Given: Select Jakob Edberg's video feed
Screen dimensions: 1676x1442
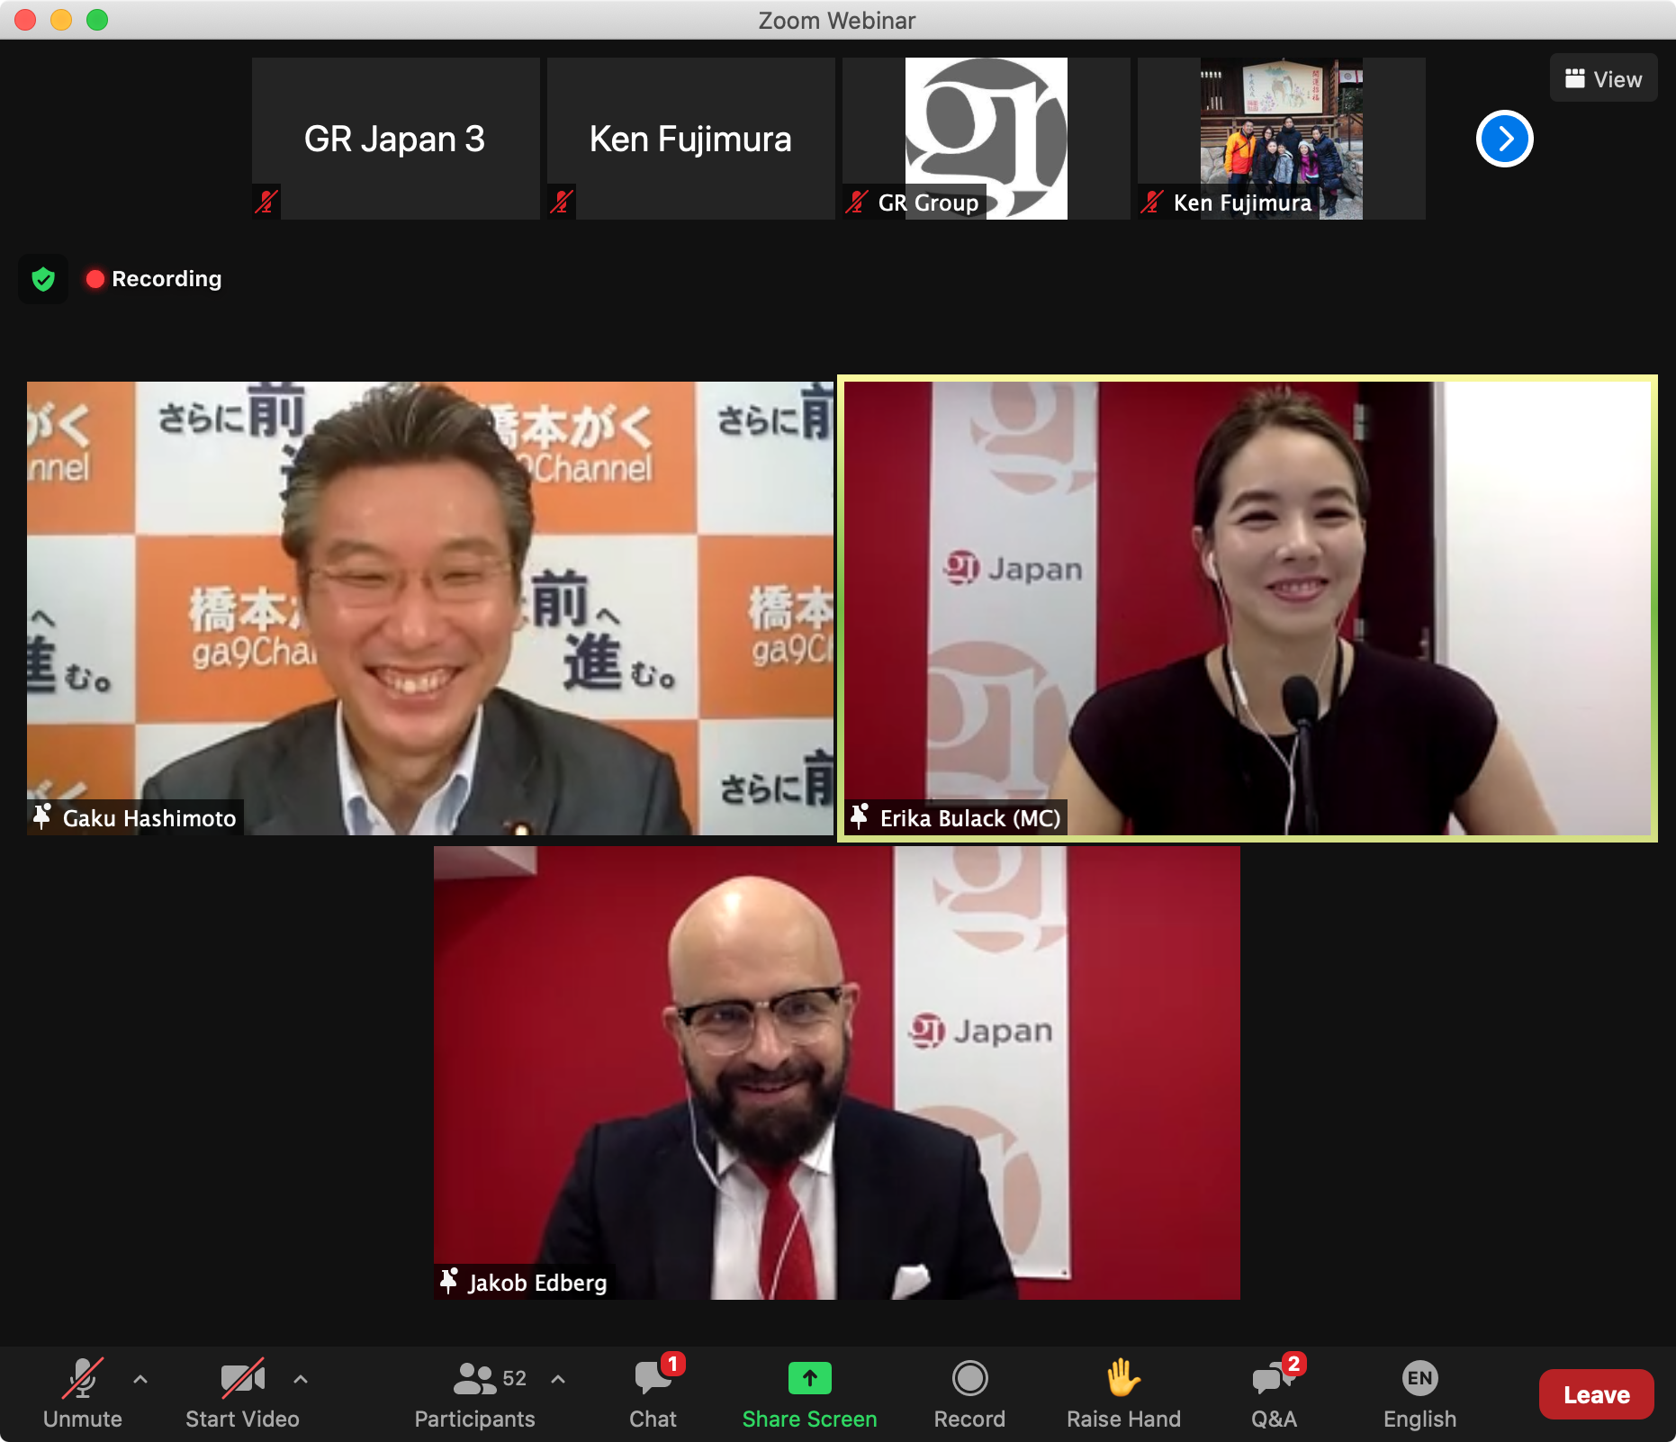Looking at the screenshot, I should click(837, 1073).
